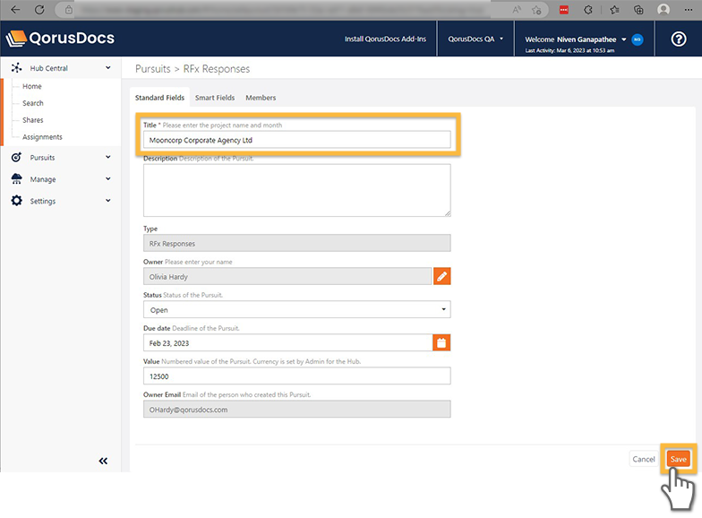Viewport: 702px width, 518px height.
Task: Open Assignments in the sidebar
Action: click(43, 137)
